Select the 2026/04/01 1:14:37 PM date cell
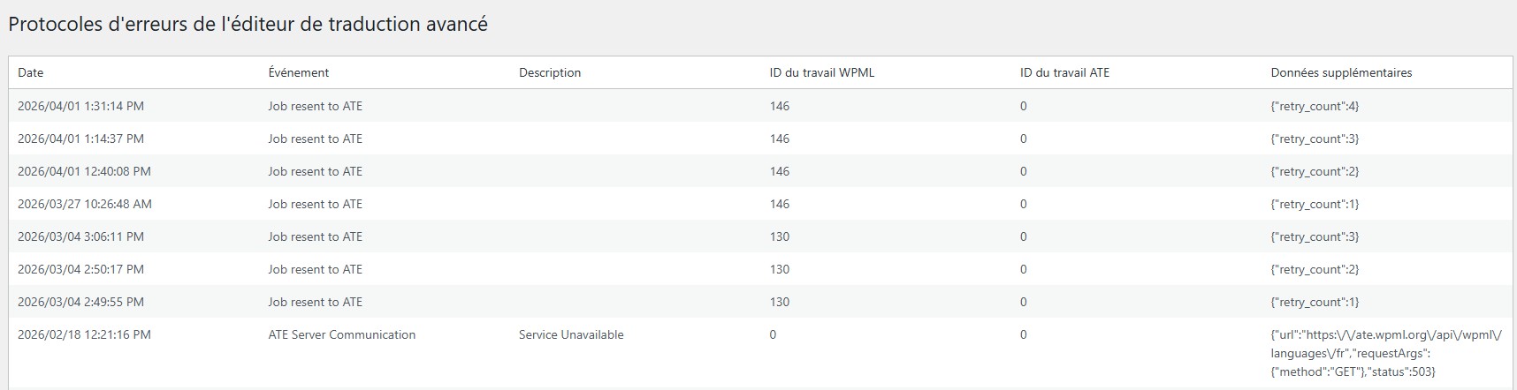This screenshot has height=390, width=1517. [80, 139]
